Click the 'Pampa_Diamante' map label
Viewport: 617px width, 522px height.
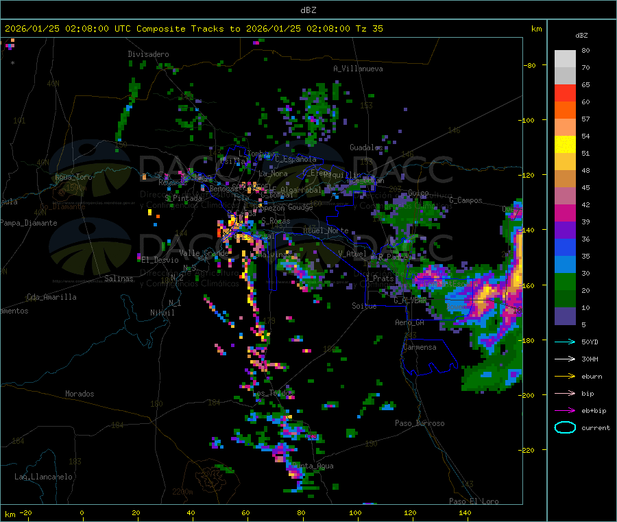click(29, 223)
